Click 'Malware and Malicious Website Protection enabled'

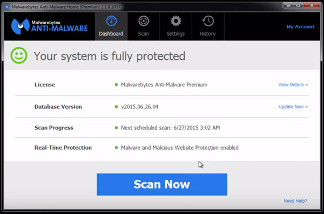click(x=180, y=148)
